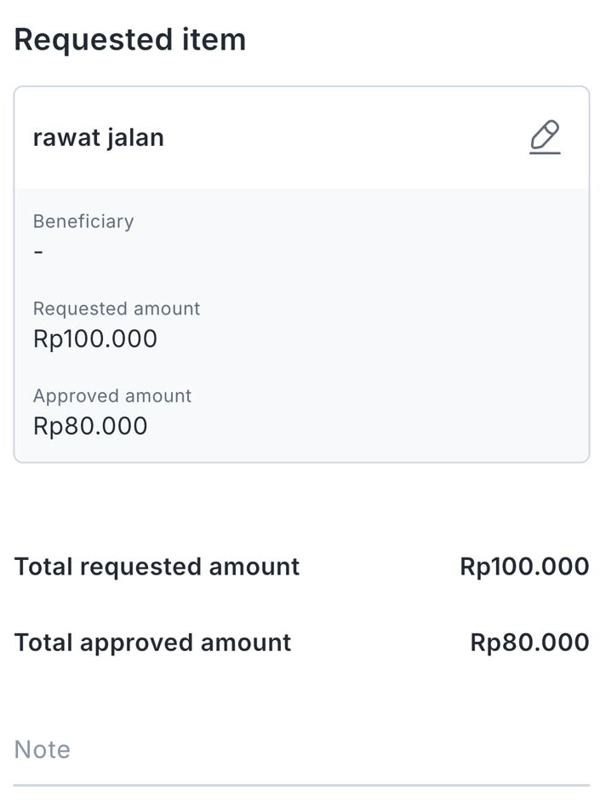This screenshot has height=802, width=600.
Task: Click "Total" in the Total requested amount label
Action: (43, 567)
